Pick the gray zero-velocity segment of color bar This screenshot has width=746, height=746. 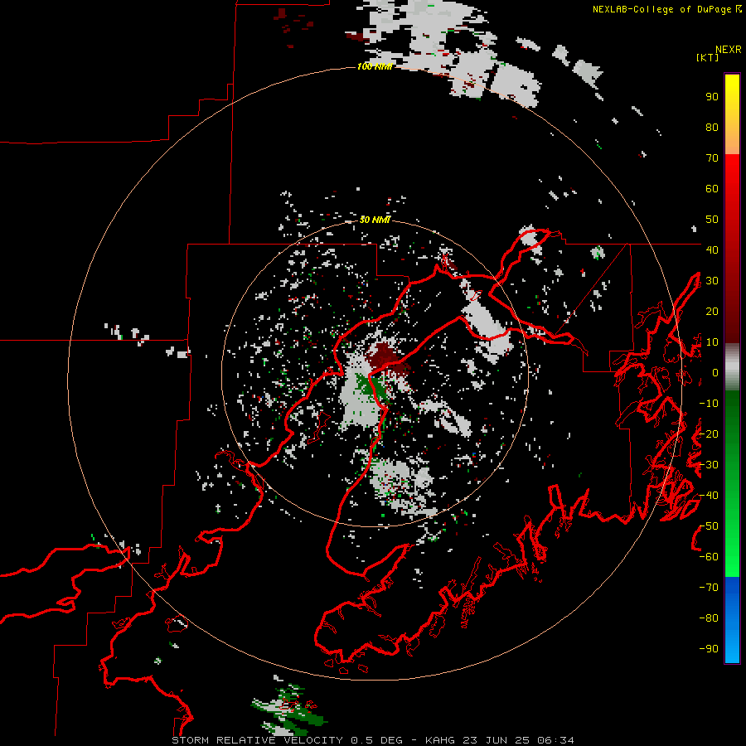pos(732,367)
